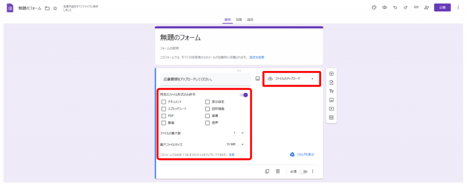Click the preview eye icon

384,8
